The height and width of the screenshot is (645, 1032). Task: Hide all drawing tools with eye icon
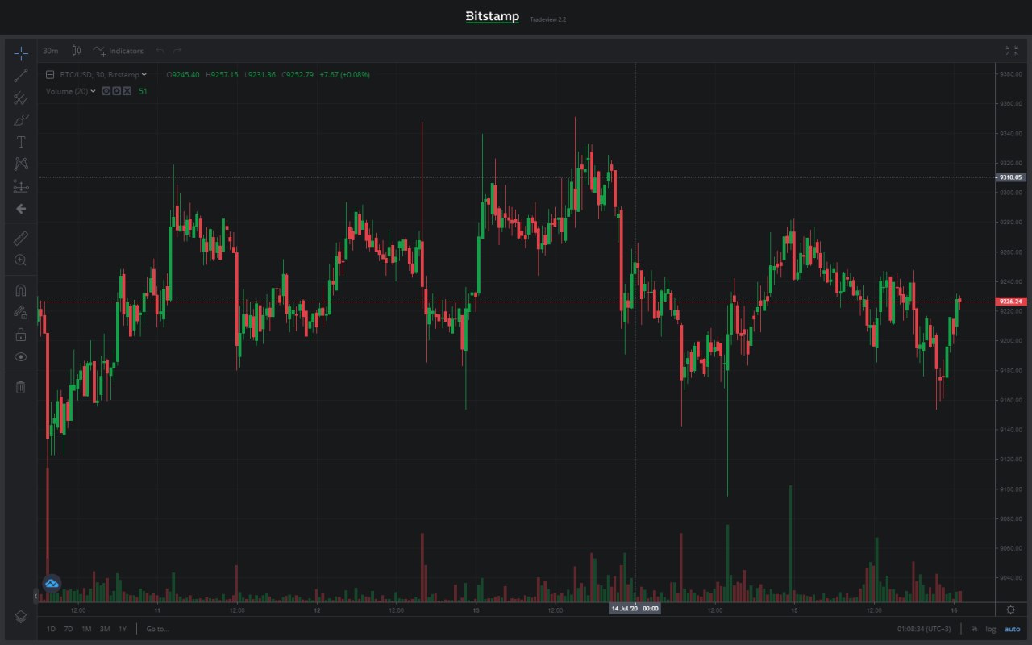coord(21,357)
